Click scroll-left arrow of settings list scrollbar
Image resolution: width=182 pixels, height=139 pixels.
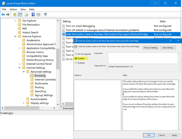63,104
